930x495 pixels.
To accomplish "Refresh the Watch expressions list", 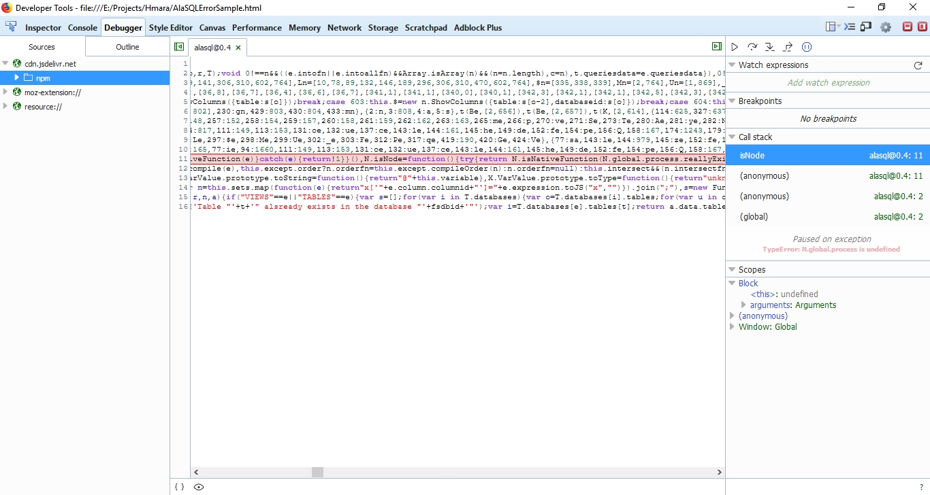I will pyautogui.click(x=918, y=65).
